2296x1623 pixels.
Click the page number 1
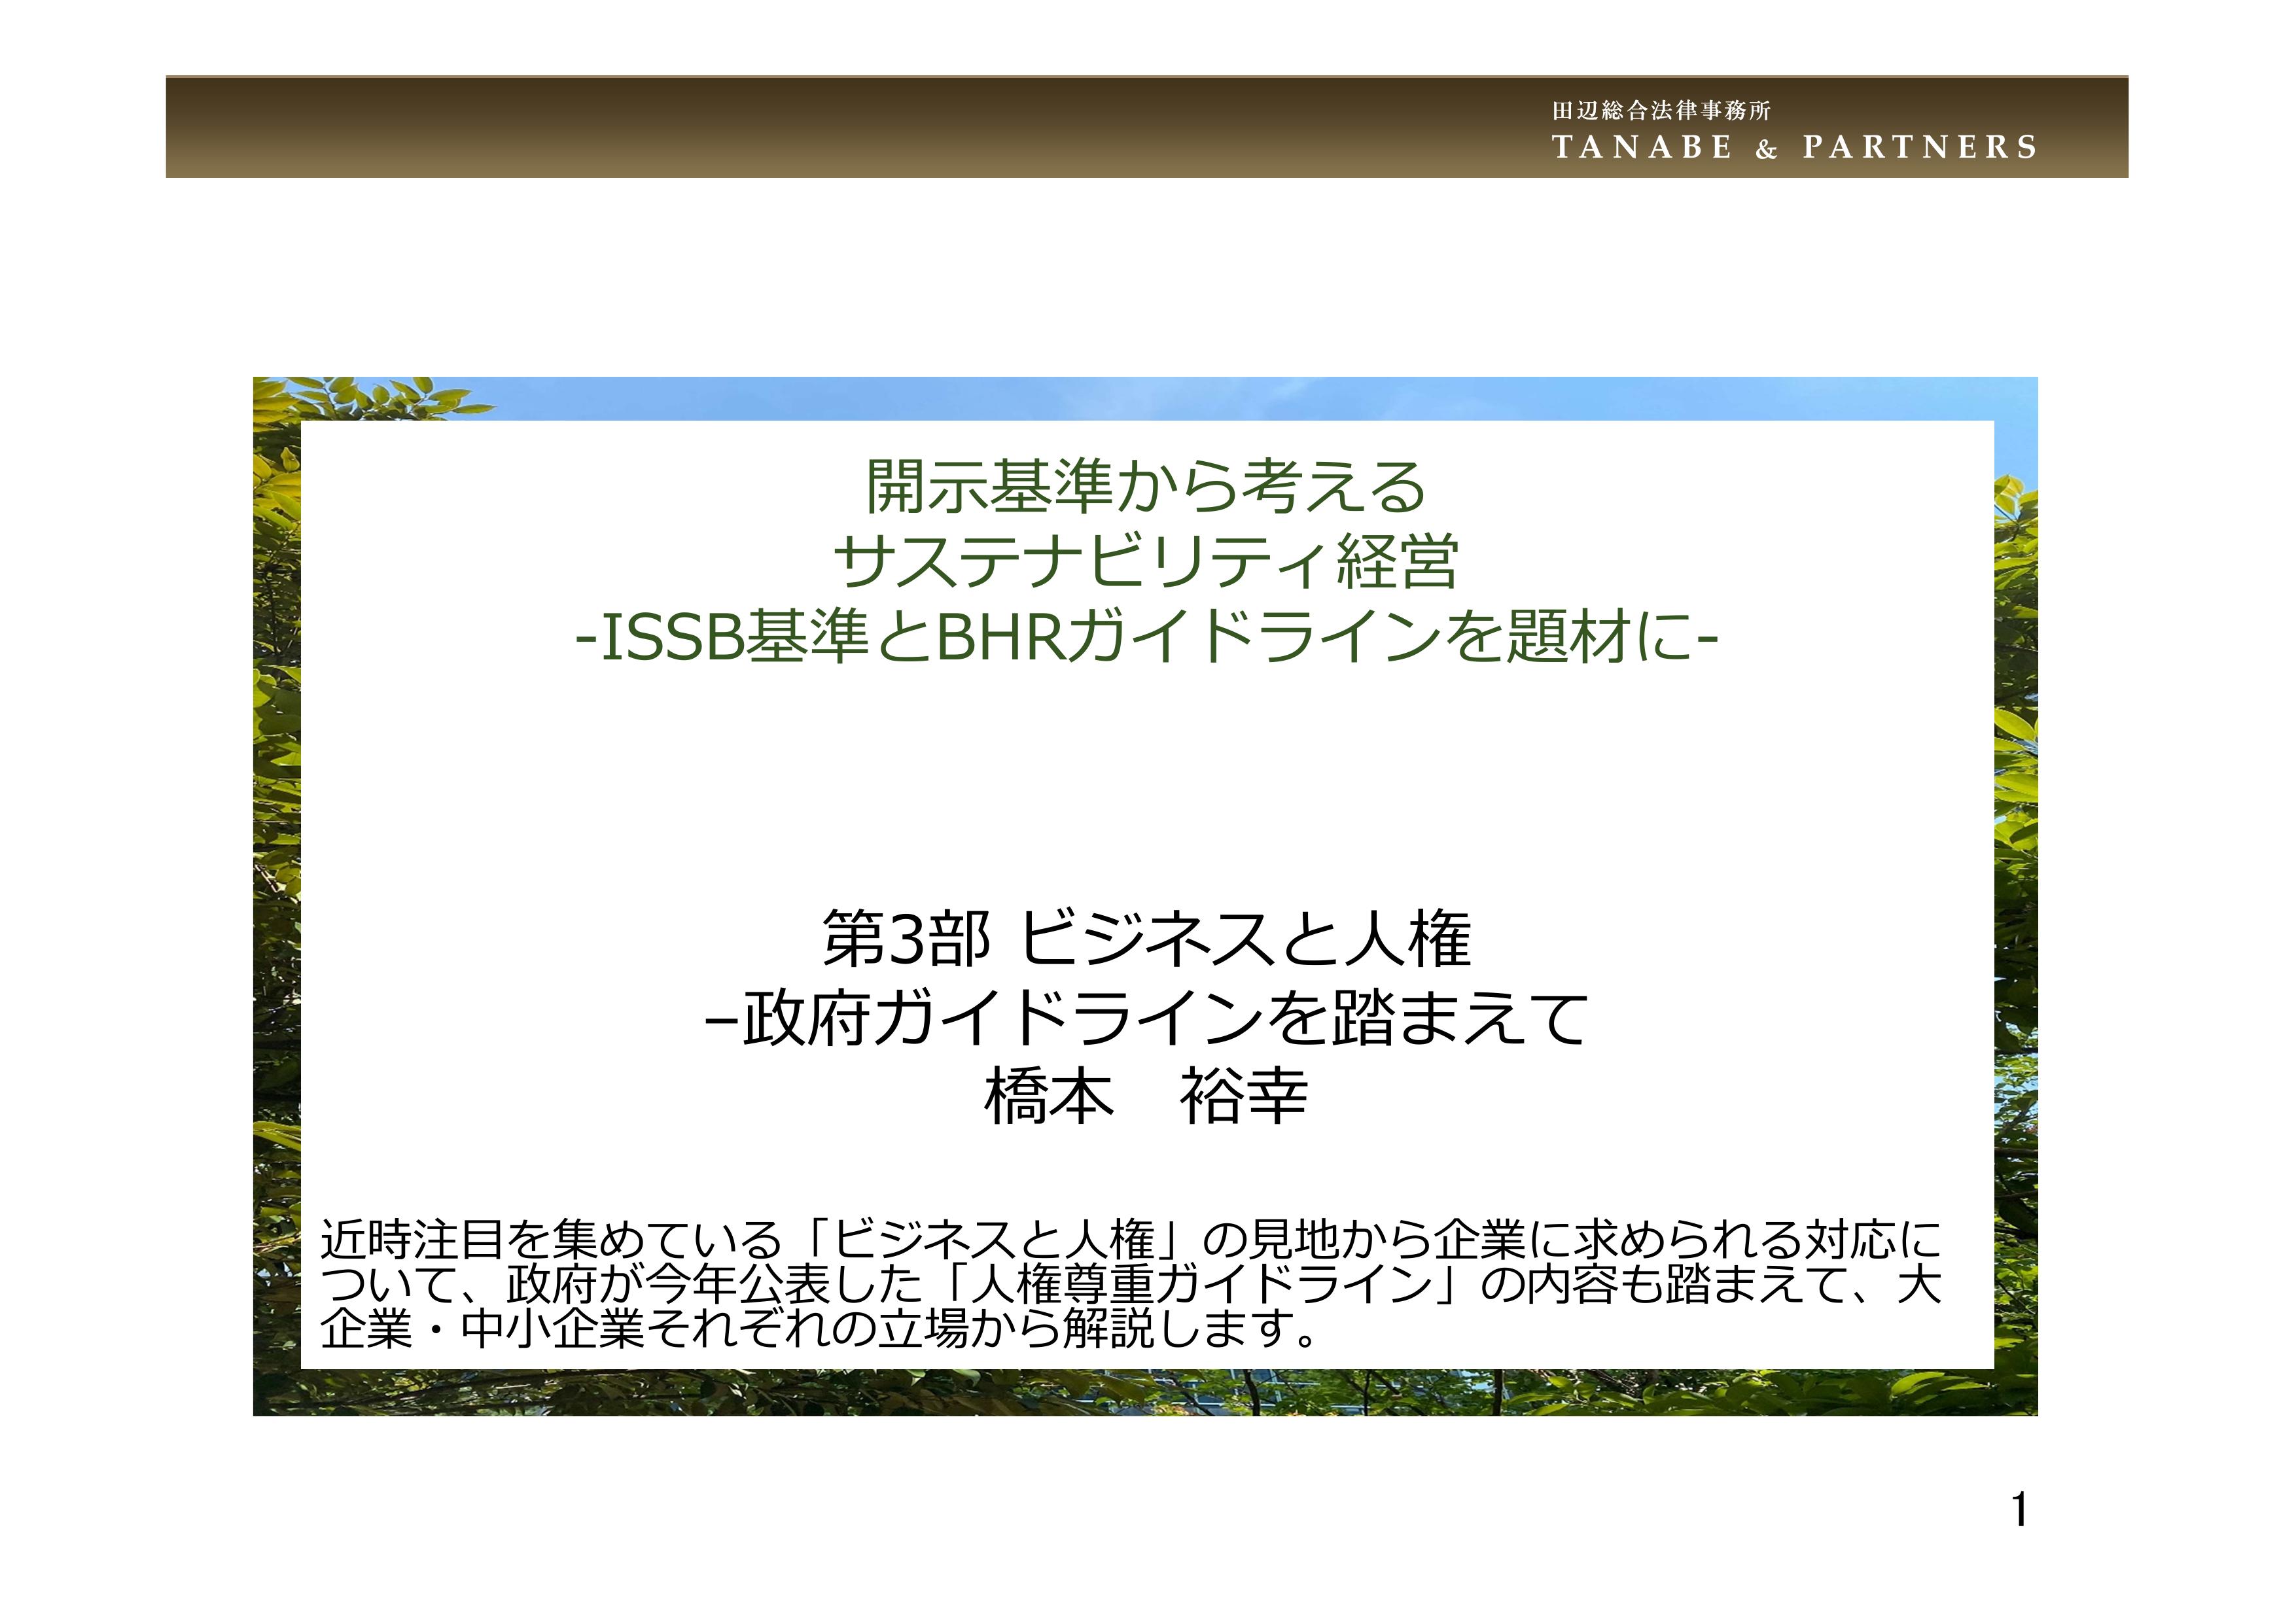[2020, 1510]
